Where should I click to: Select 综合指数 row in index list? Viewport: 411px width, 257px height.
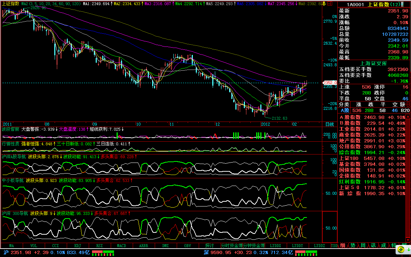[x=372, y=152]
